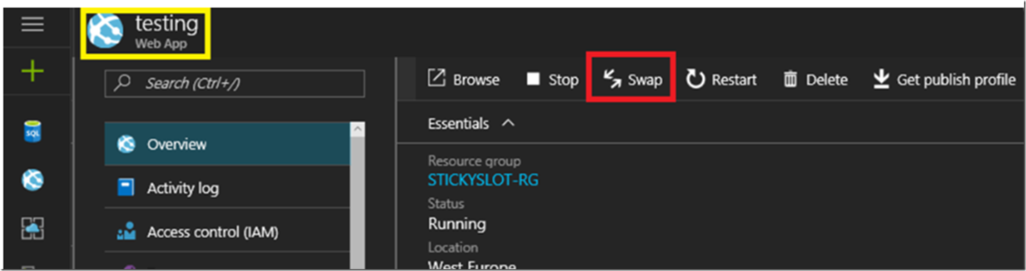This screenshot has width=1026, height=271.
Task: Open App Services globe sidebar icon
Action: [33, 180]
